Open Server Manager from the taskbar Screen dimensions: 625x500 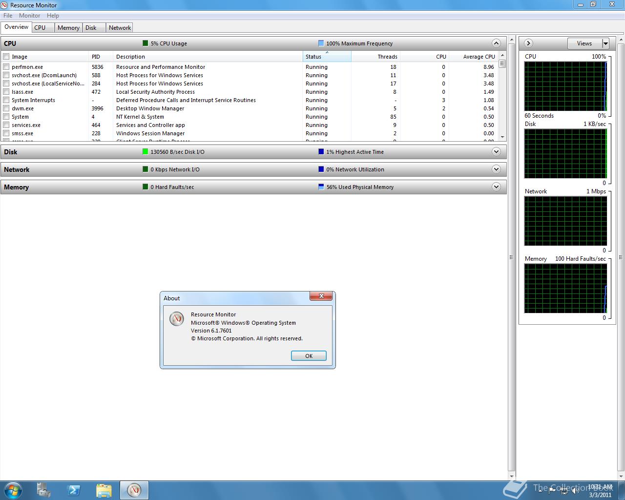click(43, 490)
